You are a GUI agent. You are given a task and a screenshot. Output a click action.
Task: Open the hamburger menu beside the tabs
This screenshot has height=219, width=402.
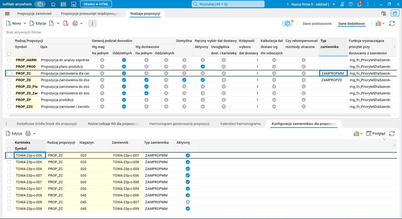(7, 14)
